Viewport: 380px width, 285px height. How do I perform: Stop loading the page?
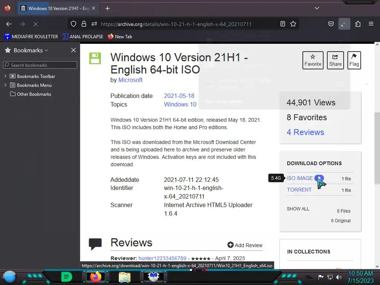[x=36, y=24]
